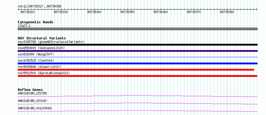Click ruler position label 98738320
266x115 pixels.
(27, 12)
